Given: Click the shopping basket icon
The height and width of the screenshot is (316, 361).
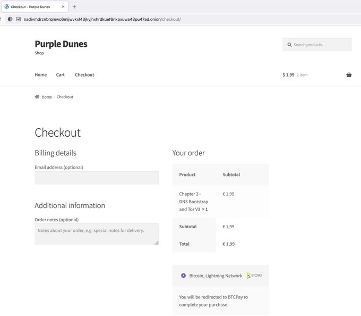Looking at the screenshot, I should 349,75.
